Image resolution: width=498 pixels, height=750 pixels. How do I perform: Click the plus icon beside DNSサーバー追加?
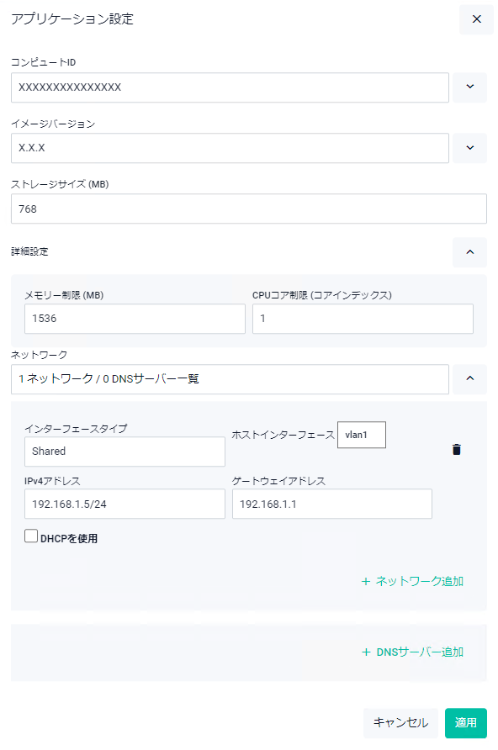point(367,652)
